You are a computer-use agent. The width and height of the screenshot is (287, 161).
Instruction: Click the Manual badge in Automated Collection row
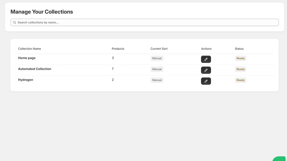tap(157, 69)
